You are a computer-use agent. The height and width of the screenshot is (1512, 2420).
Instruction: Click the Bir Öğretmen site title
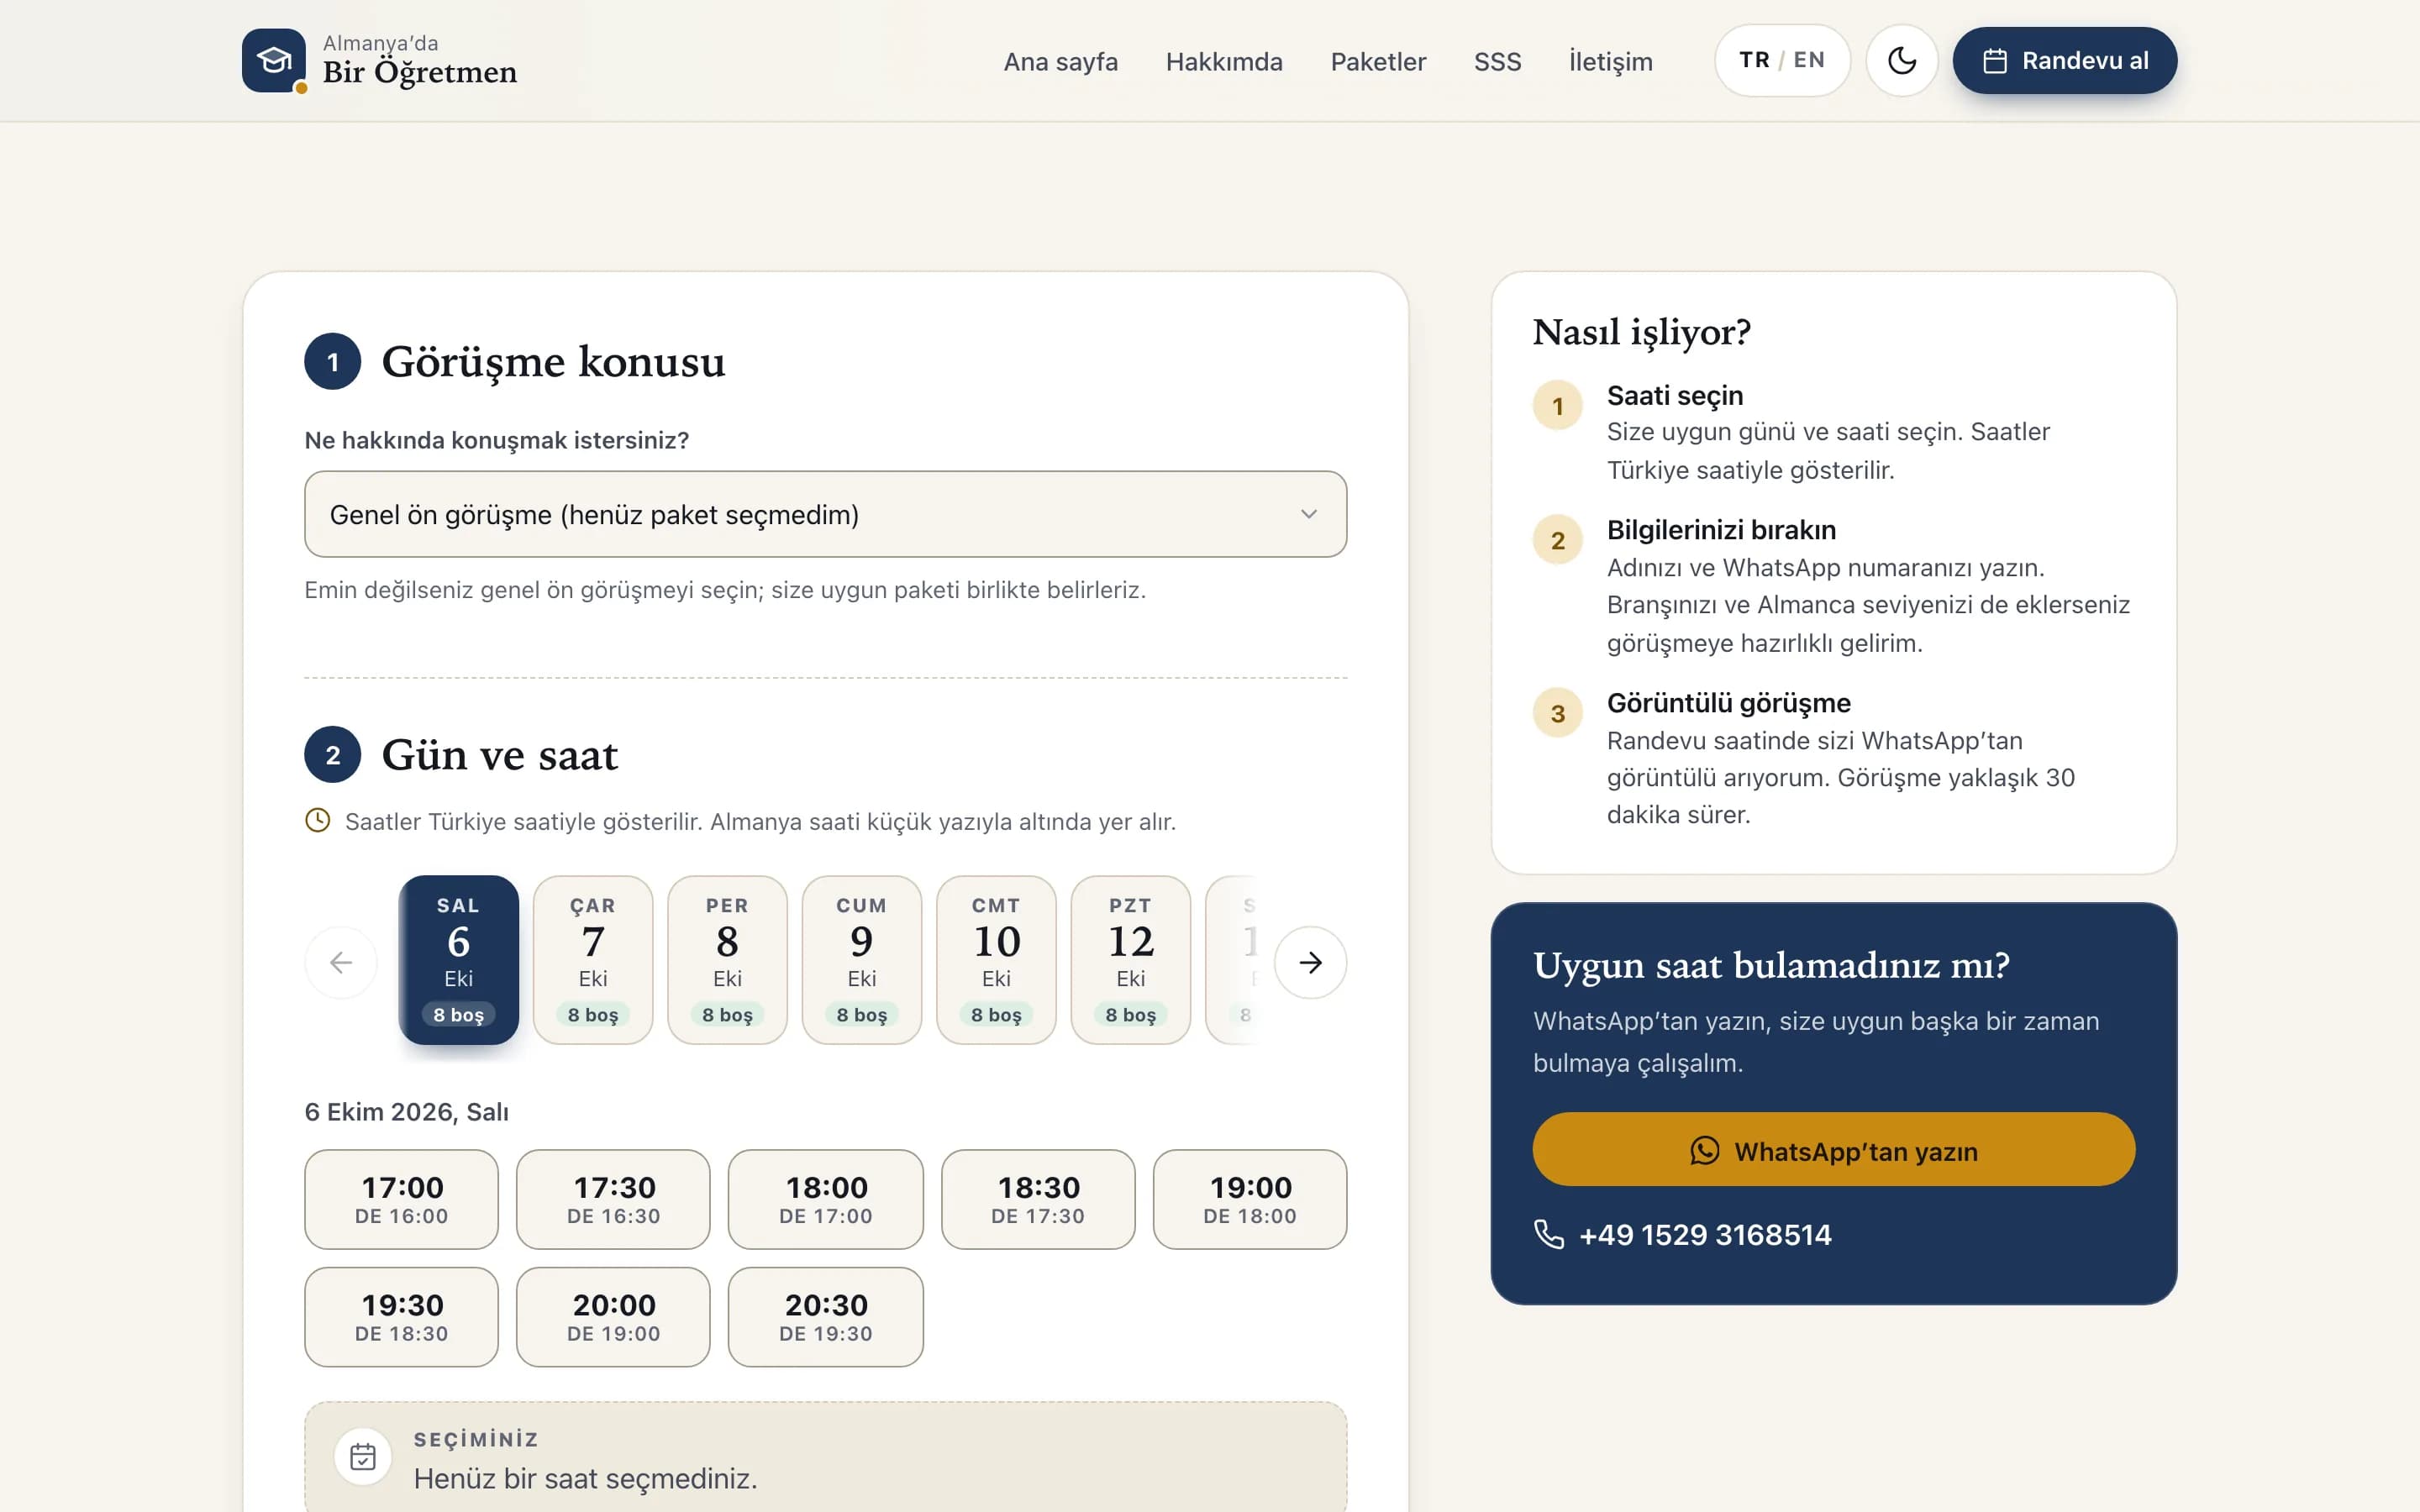[x=420, y=72]
